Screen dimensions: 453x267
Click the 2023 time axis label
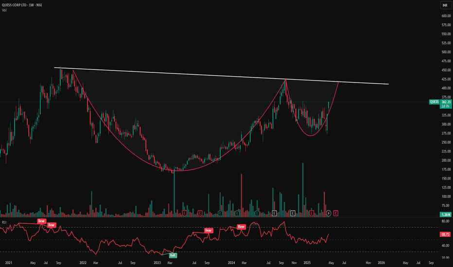157,263
